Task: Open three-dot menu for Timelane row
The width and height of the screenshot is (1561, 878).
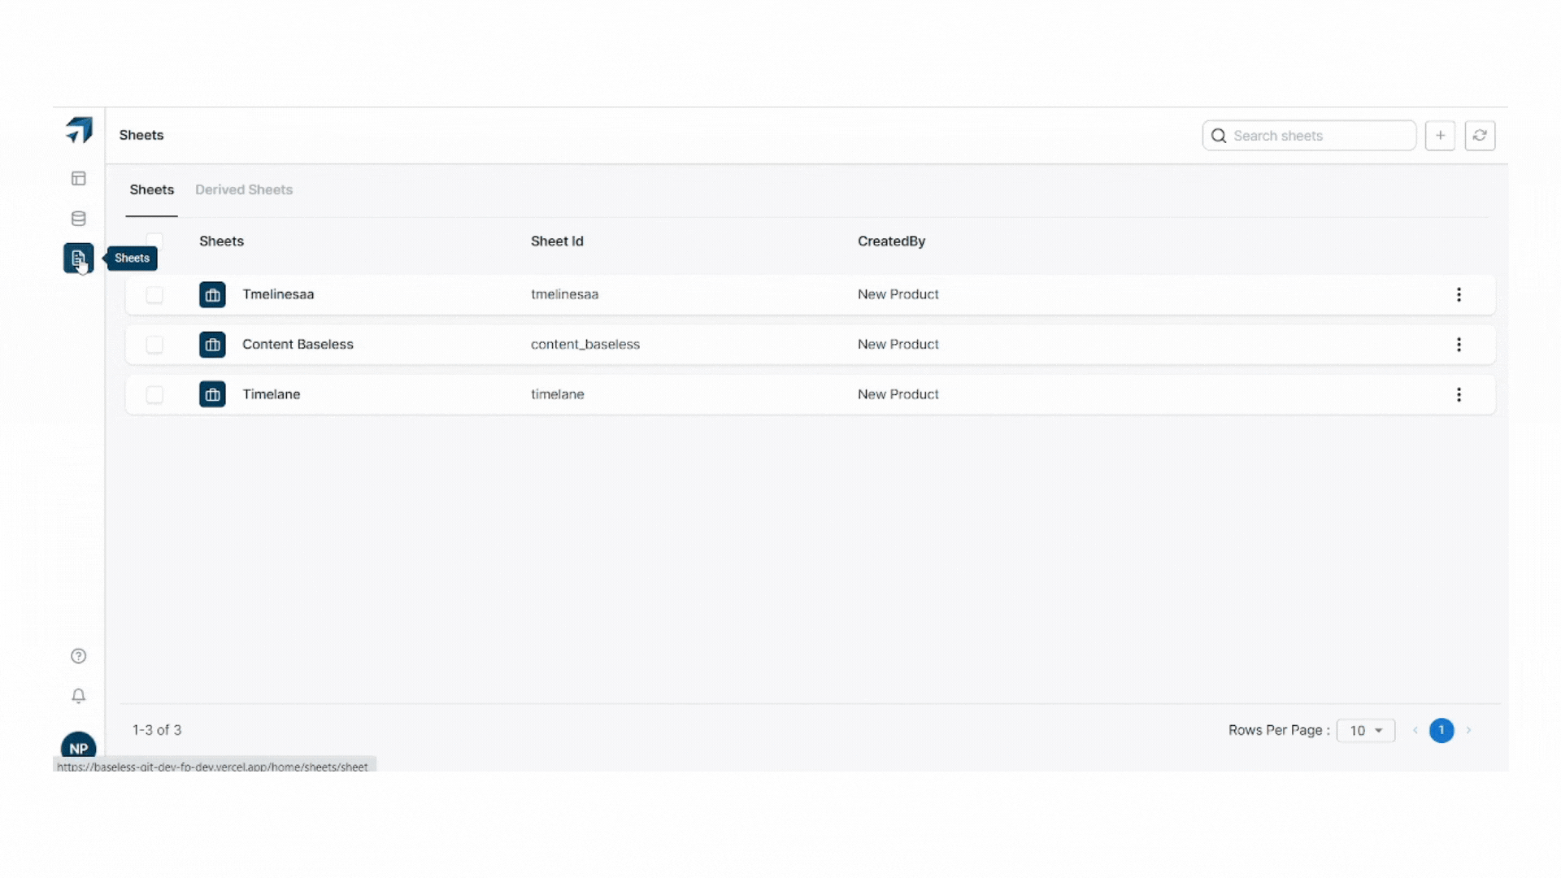Action: pyautogui.click(x=1459, y=393)
